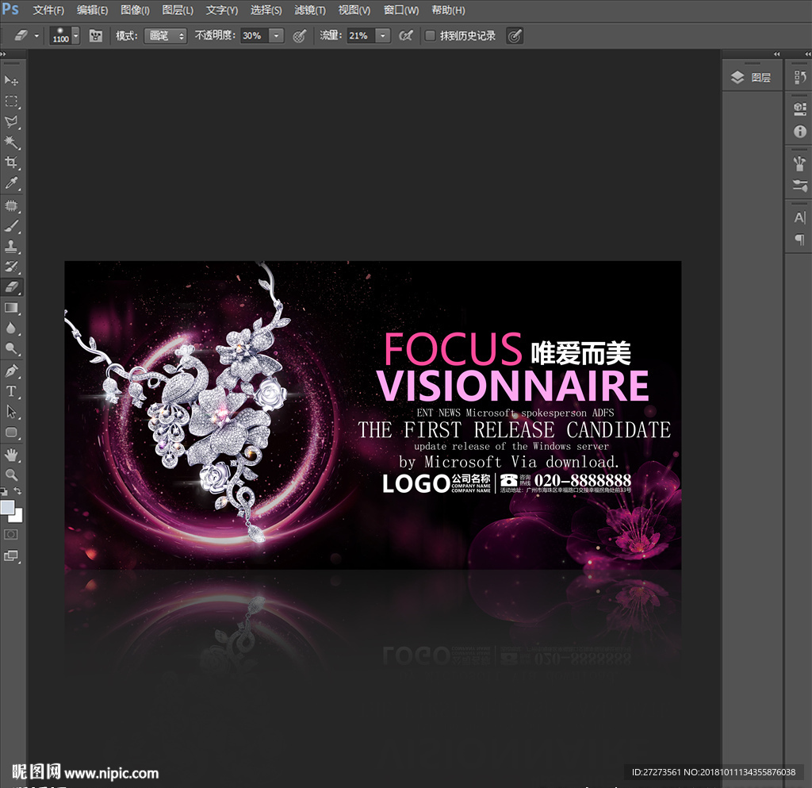The image size is (812, 788).
Task: Swap foreground and background colors
Action: 17,490
